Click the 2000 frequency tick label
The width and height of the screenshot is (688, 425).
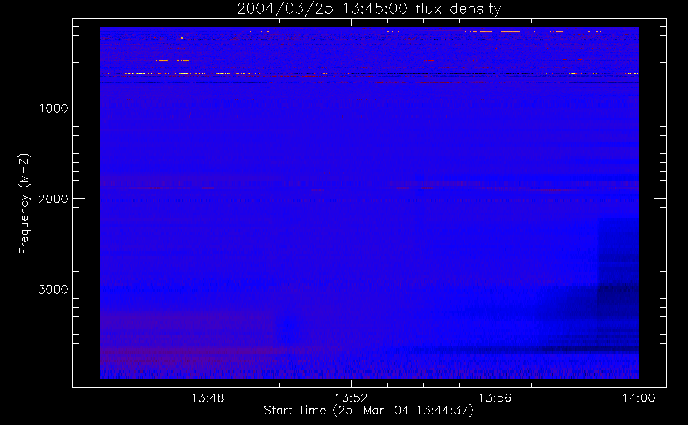[53, 199]
